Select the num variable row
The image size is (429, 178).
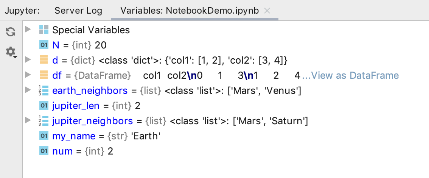pos(226,151)
